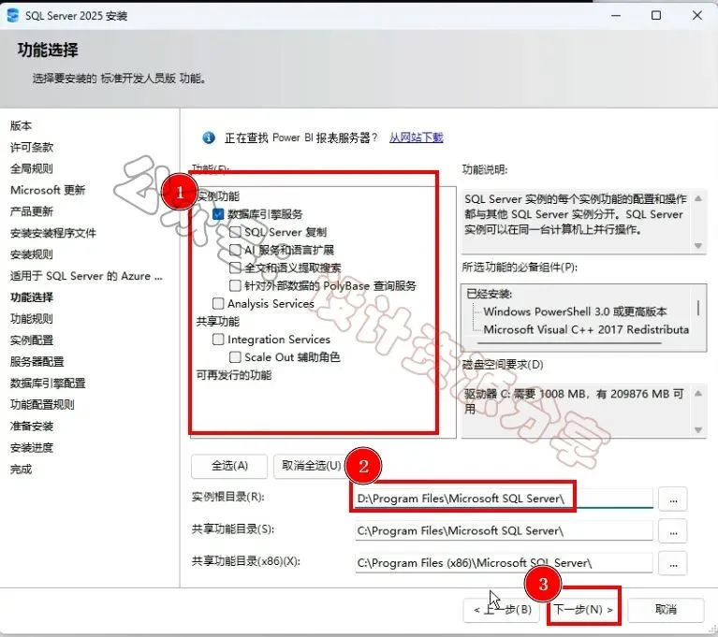
Task: Click the blue info icon beside Power BI text
Action: point(209,138)
